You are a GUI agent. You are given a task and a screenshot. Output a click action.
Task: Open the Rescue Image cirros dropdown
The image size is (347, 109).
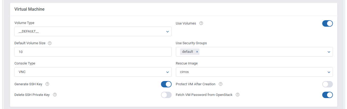click(x=254, y=72)
